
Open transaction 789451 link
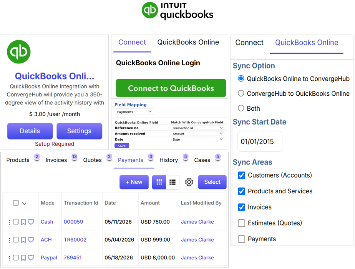pyautogui.click(x=73, y=258)
